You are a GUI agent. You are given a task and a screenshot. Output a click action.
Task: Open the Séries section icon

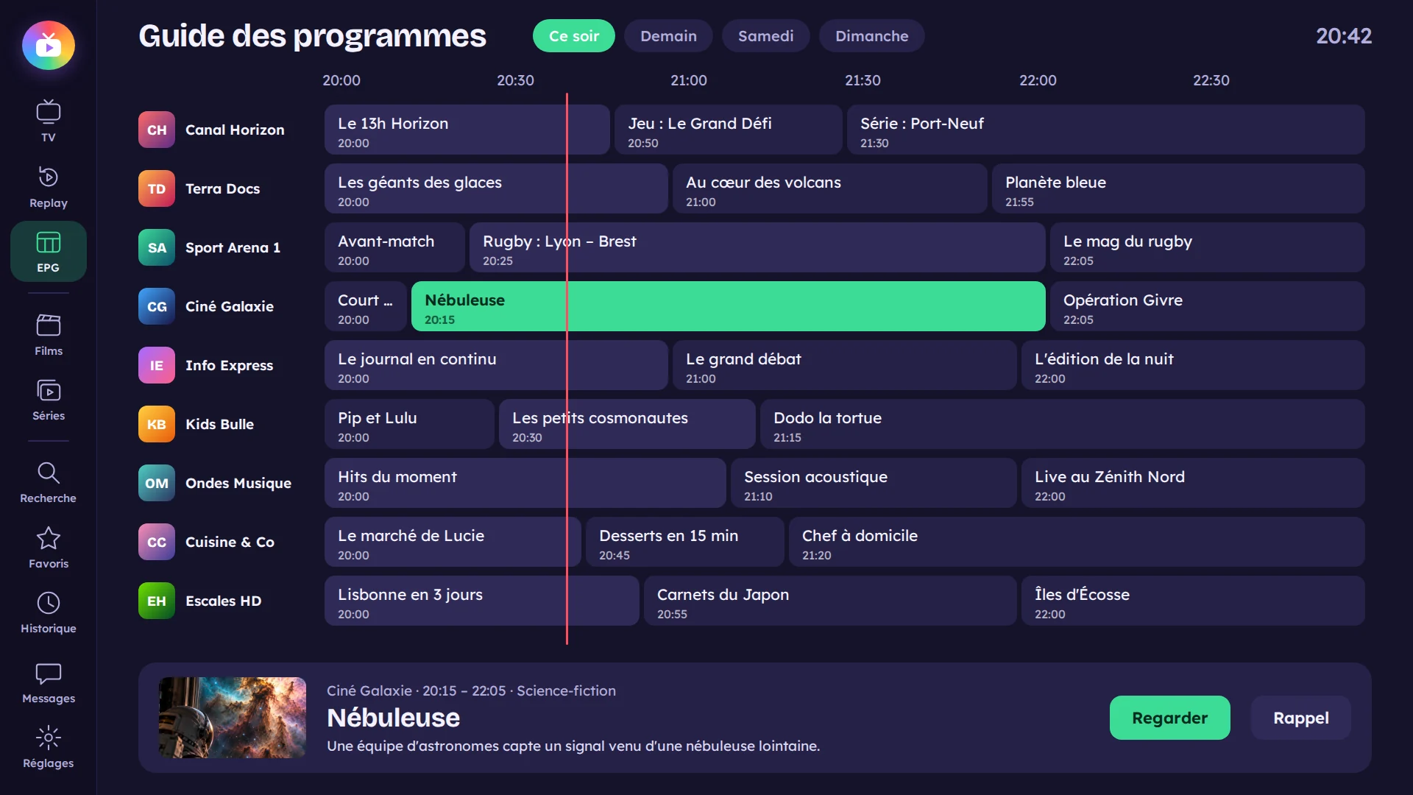[48, 390]
